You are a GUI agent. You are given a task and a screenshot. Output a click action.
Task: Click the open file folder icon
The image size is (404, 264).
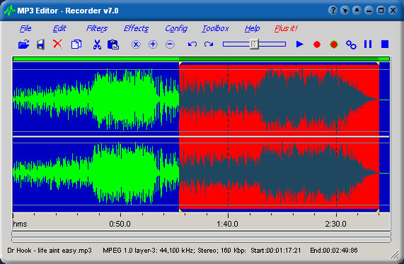click(24, 44)
